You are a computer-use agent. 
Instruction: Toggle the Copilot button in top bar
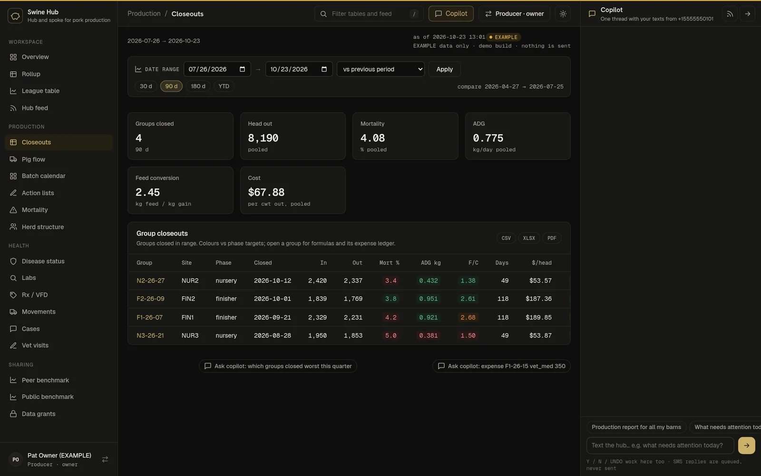coord(451,14)
